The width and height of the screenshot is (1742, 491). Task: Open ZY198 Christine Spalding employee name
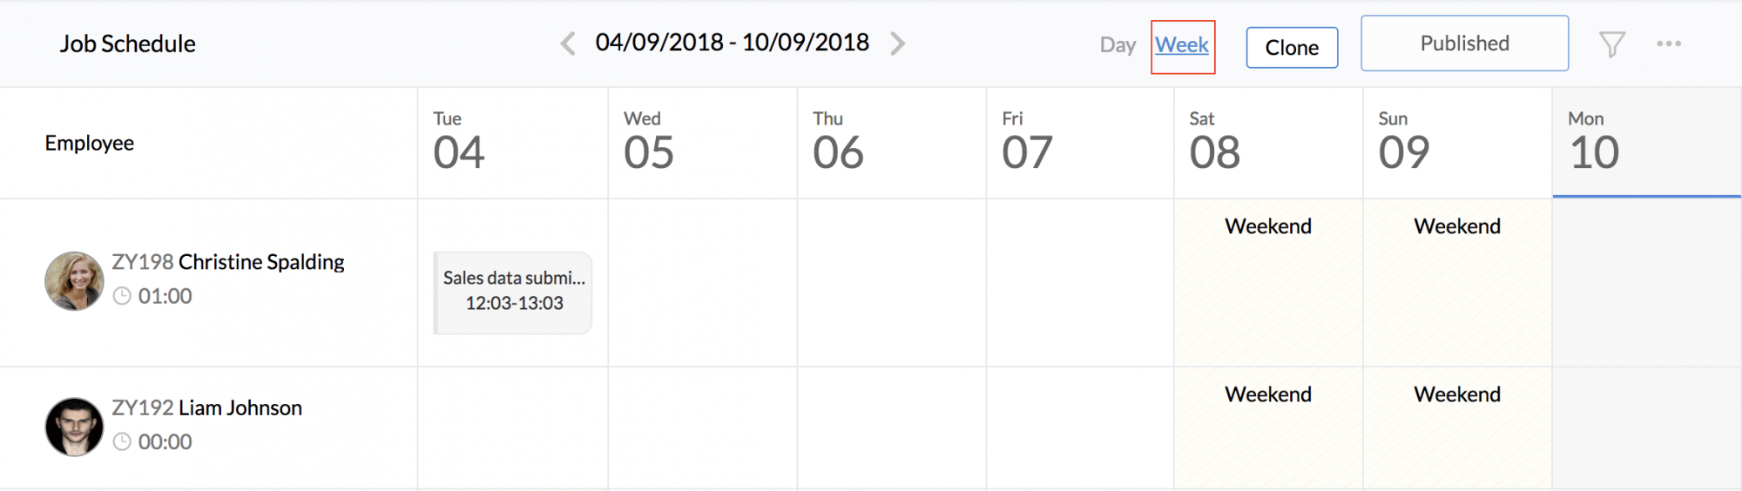(228, 262)
